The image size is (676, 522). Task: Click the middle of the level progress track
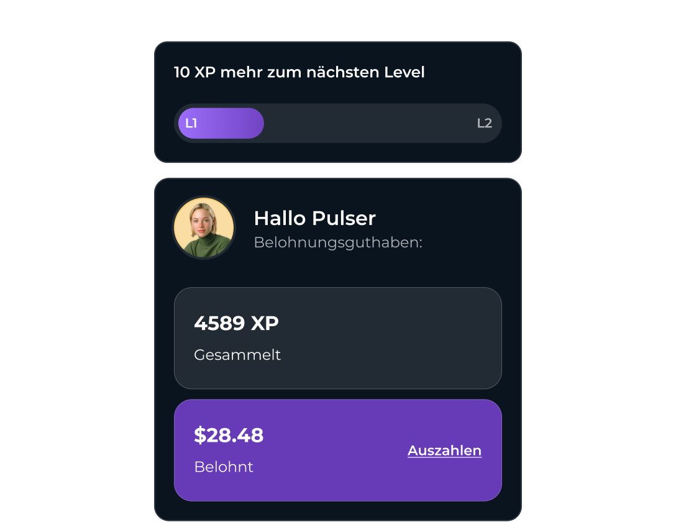coord(338,123)
